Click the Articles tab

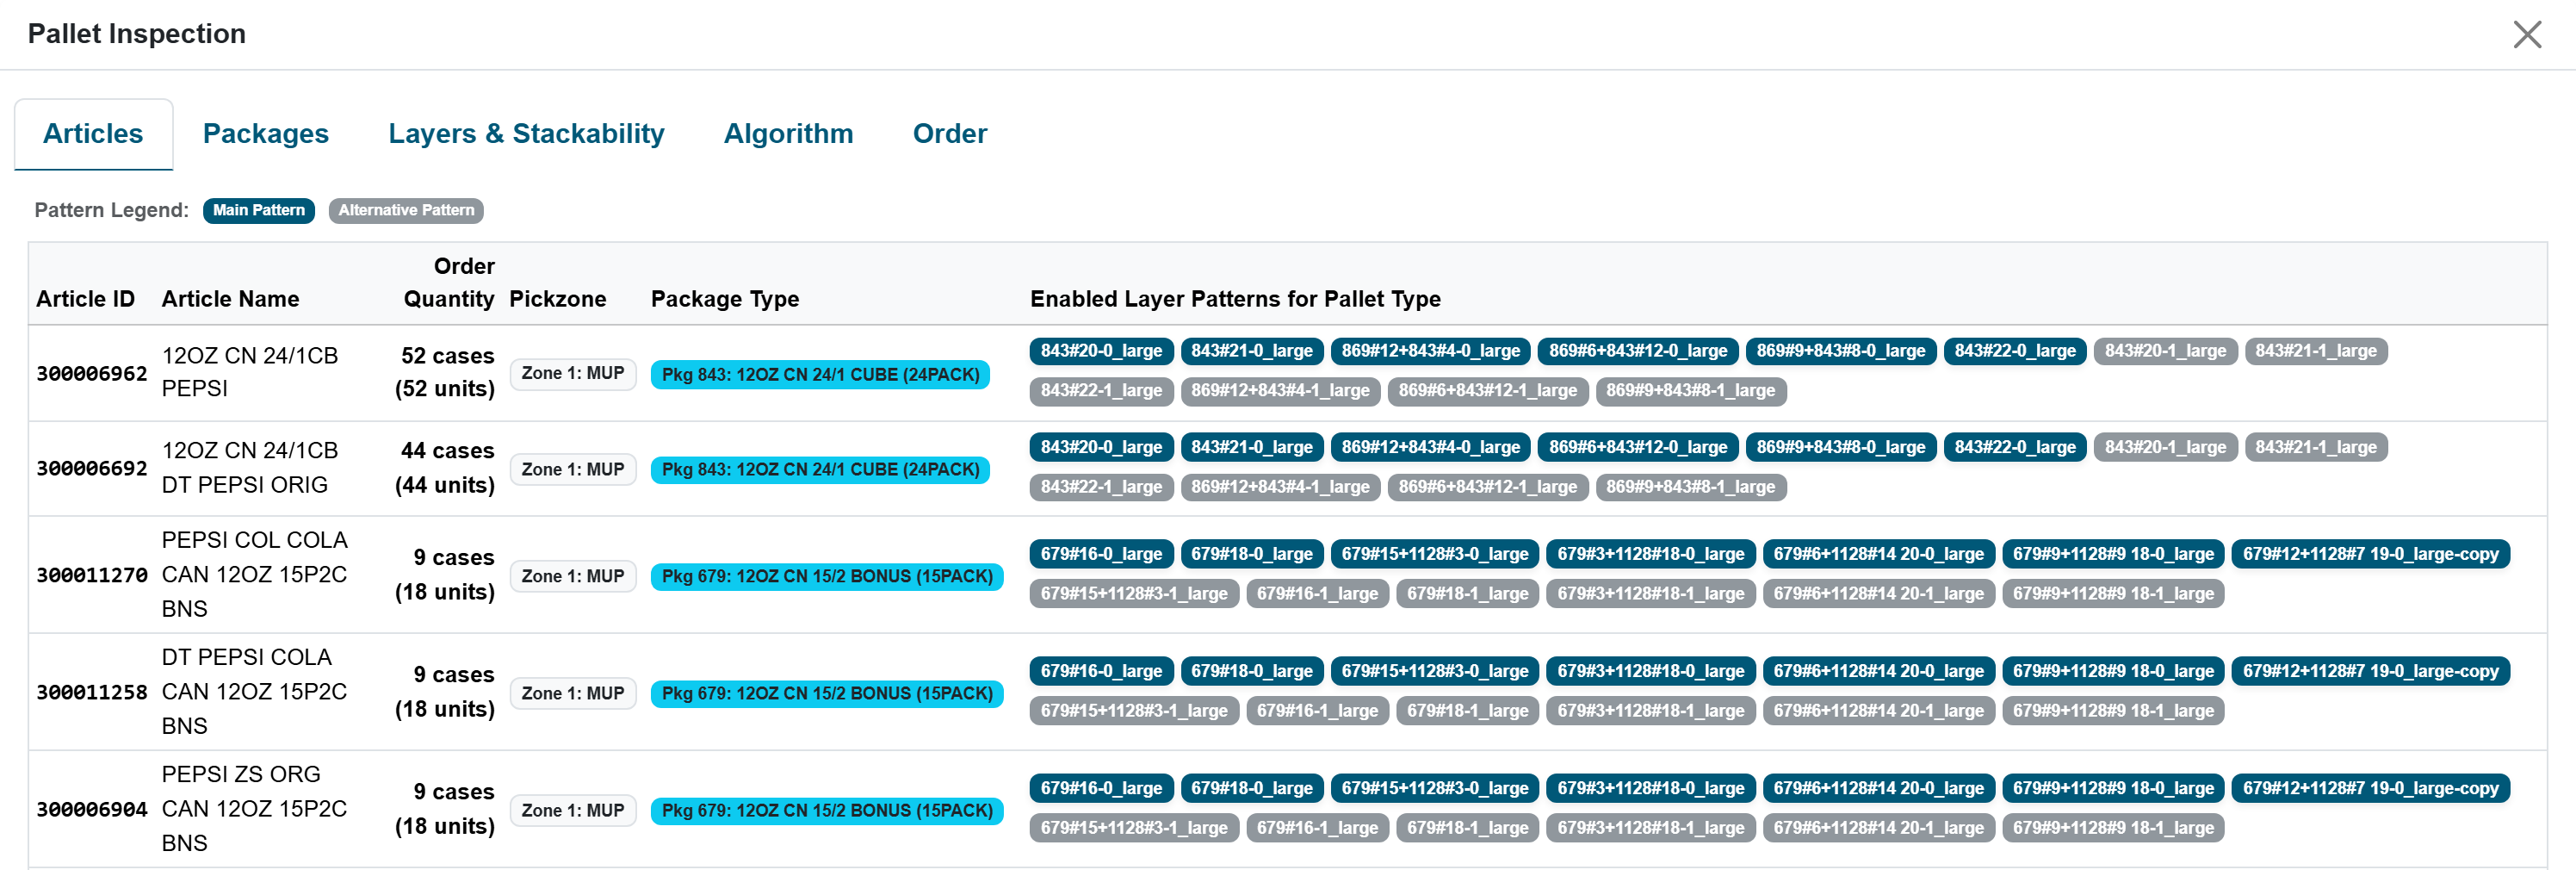click(x=93, y=134)
